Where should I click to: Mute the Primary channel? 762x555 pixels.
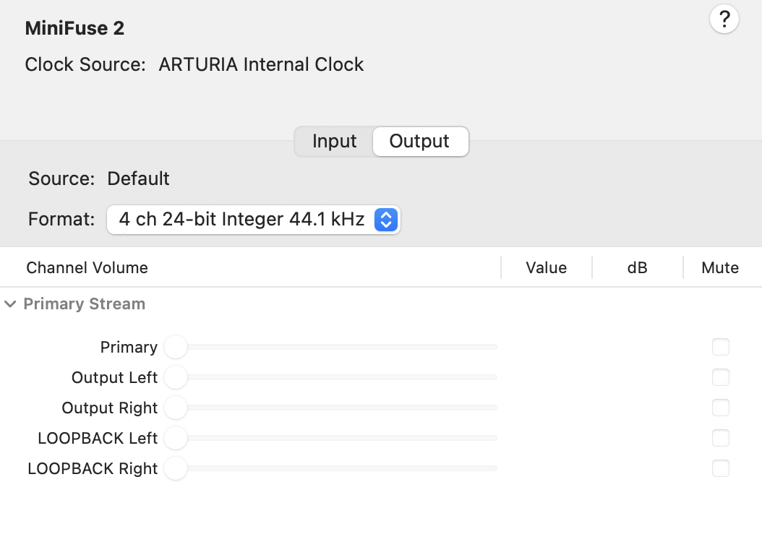[x=720, y=347]
